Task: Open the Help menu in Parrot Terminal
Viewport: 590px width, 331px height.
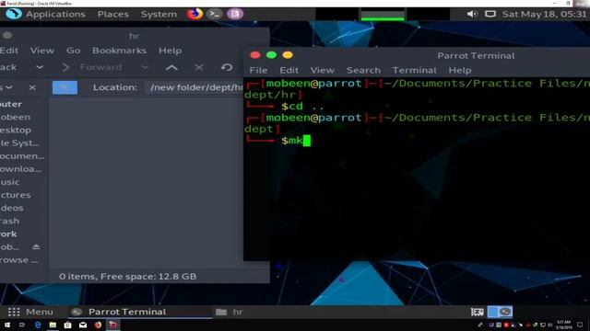Action: [x=460, y=70]
